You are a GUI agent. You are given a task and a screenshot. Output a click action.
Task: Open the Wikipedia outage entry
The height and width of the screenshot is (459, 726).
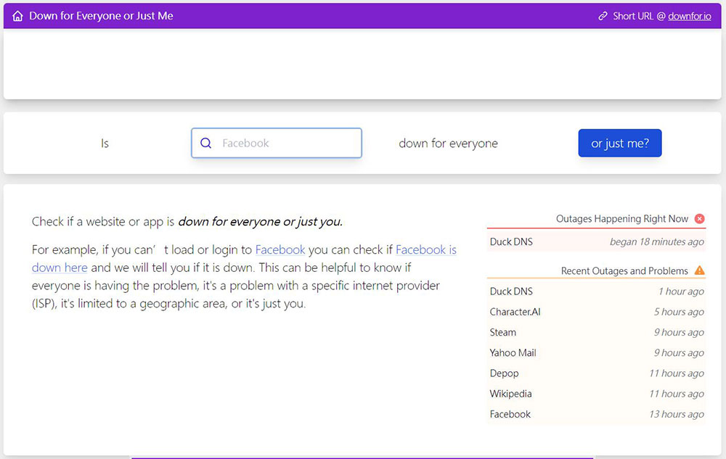coord(510,394)
